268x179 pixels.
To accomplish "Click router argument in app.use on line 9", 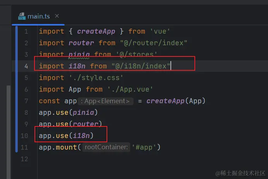I will pyautogui.click(x=86, y=124).
